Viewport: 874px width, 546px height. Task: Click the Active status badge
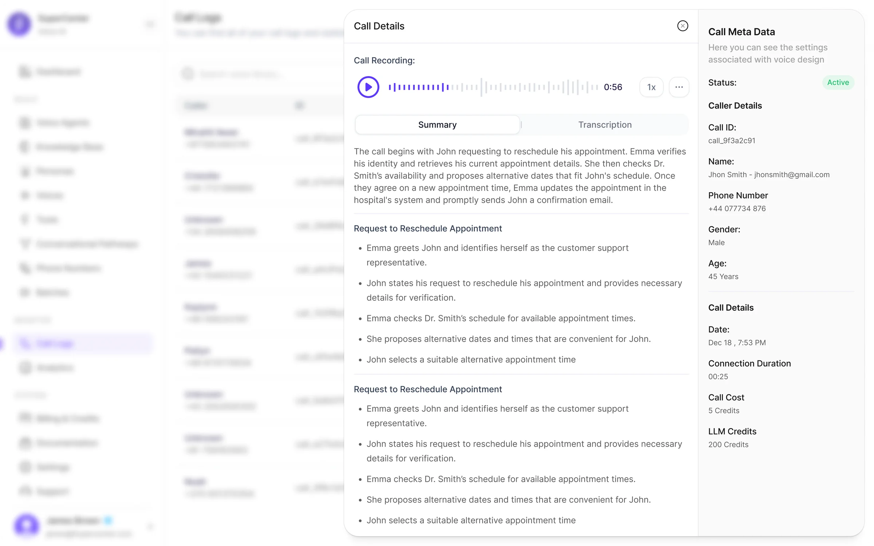click(x=838, y=83)
